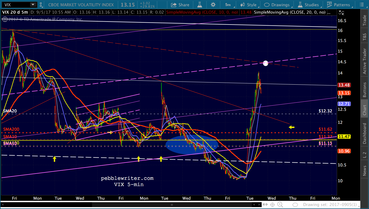
Task: Click the 13.15 last price axis label
Action: (344, 93)
